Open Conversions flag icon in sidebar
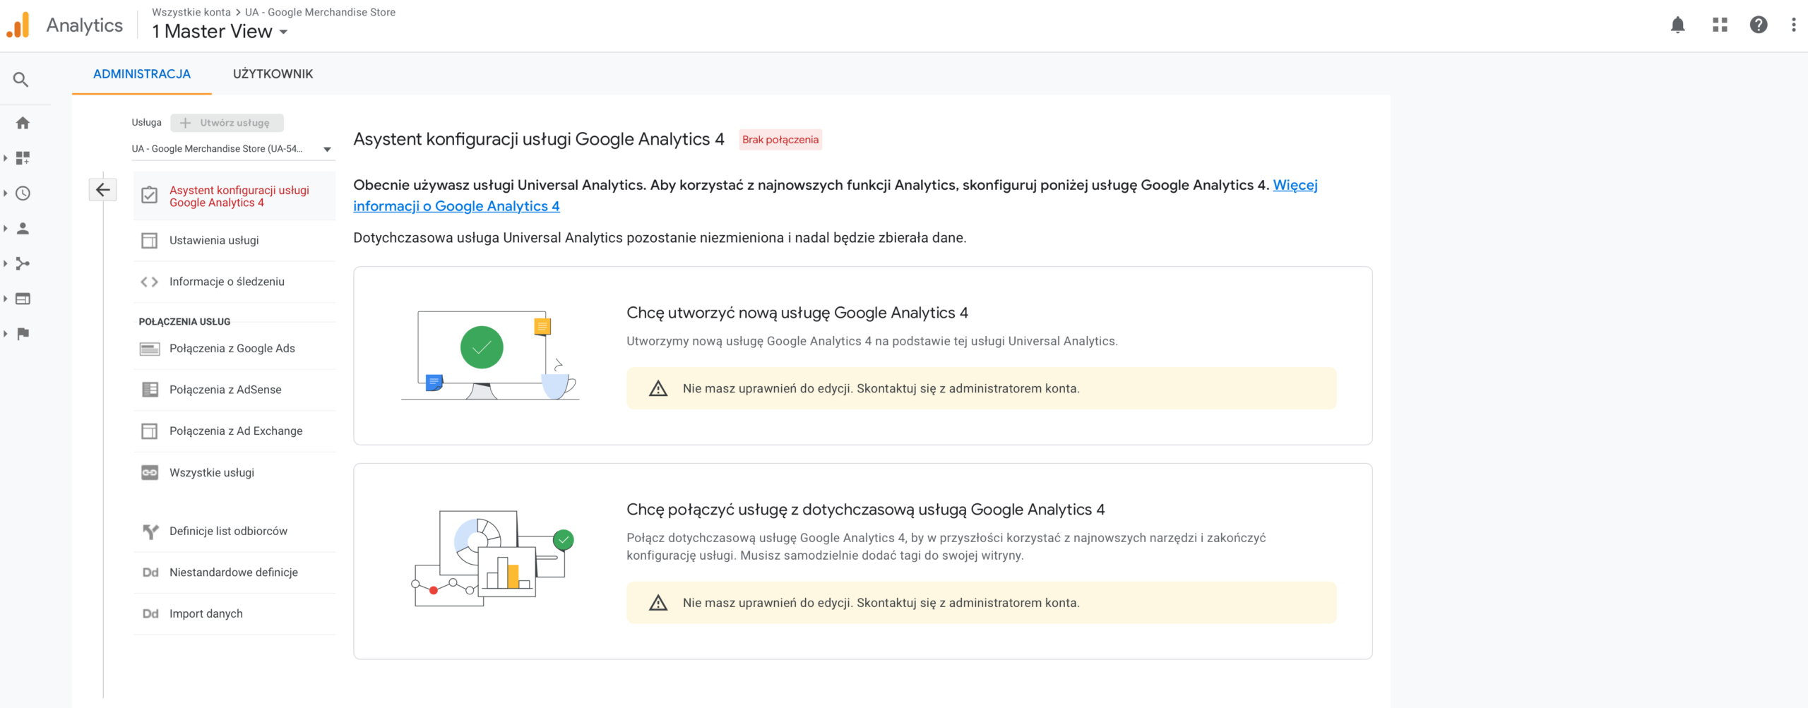Viewport: 1808px width, 708px height. [x=23, y=334]
